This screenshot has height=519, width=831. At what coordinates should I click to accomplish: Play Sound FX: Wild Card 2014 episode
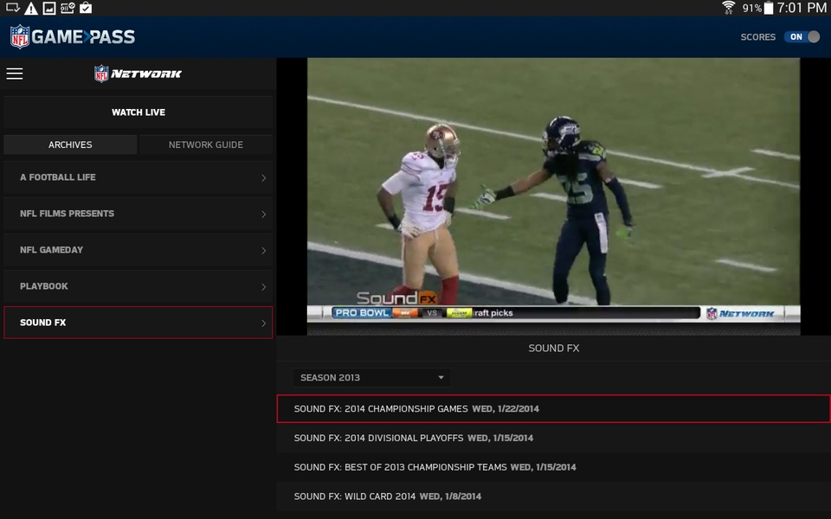point(553,497)
